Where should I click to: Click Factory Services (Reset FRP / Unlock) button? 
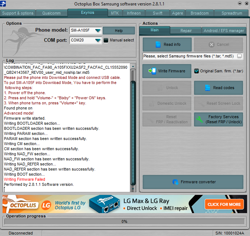coord(218,119)
